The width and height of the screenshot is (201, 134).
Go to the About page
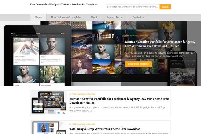pos(94,17)
